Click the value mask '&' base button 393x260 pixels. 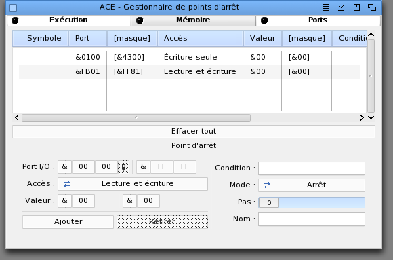point(129,201)
